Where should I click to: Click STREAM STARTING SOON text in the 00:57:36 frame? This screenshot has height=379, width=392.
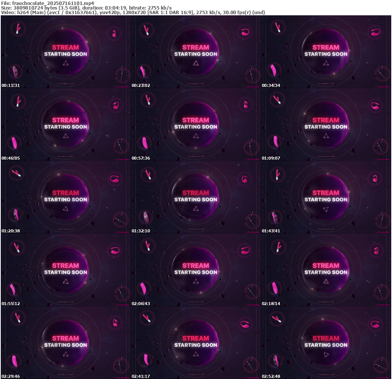pyautogui.click(x=196, y=123)
